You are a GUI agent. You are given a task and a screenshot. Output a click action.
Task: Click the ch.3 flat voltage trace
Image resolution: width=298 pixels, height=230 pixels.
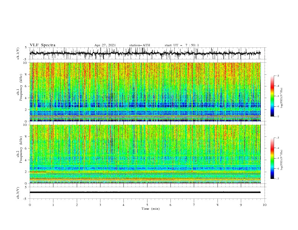coord(145,192)
